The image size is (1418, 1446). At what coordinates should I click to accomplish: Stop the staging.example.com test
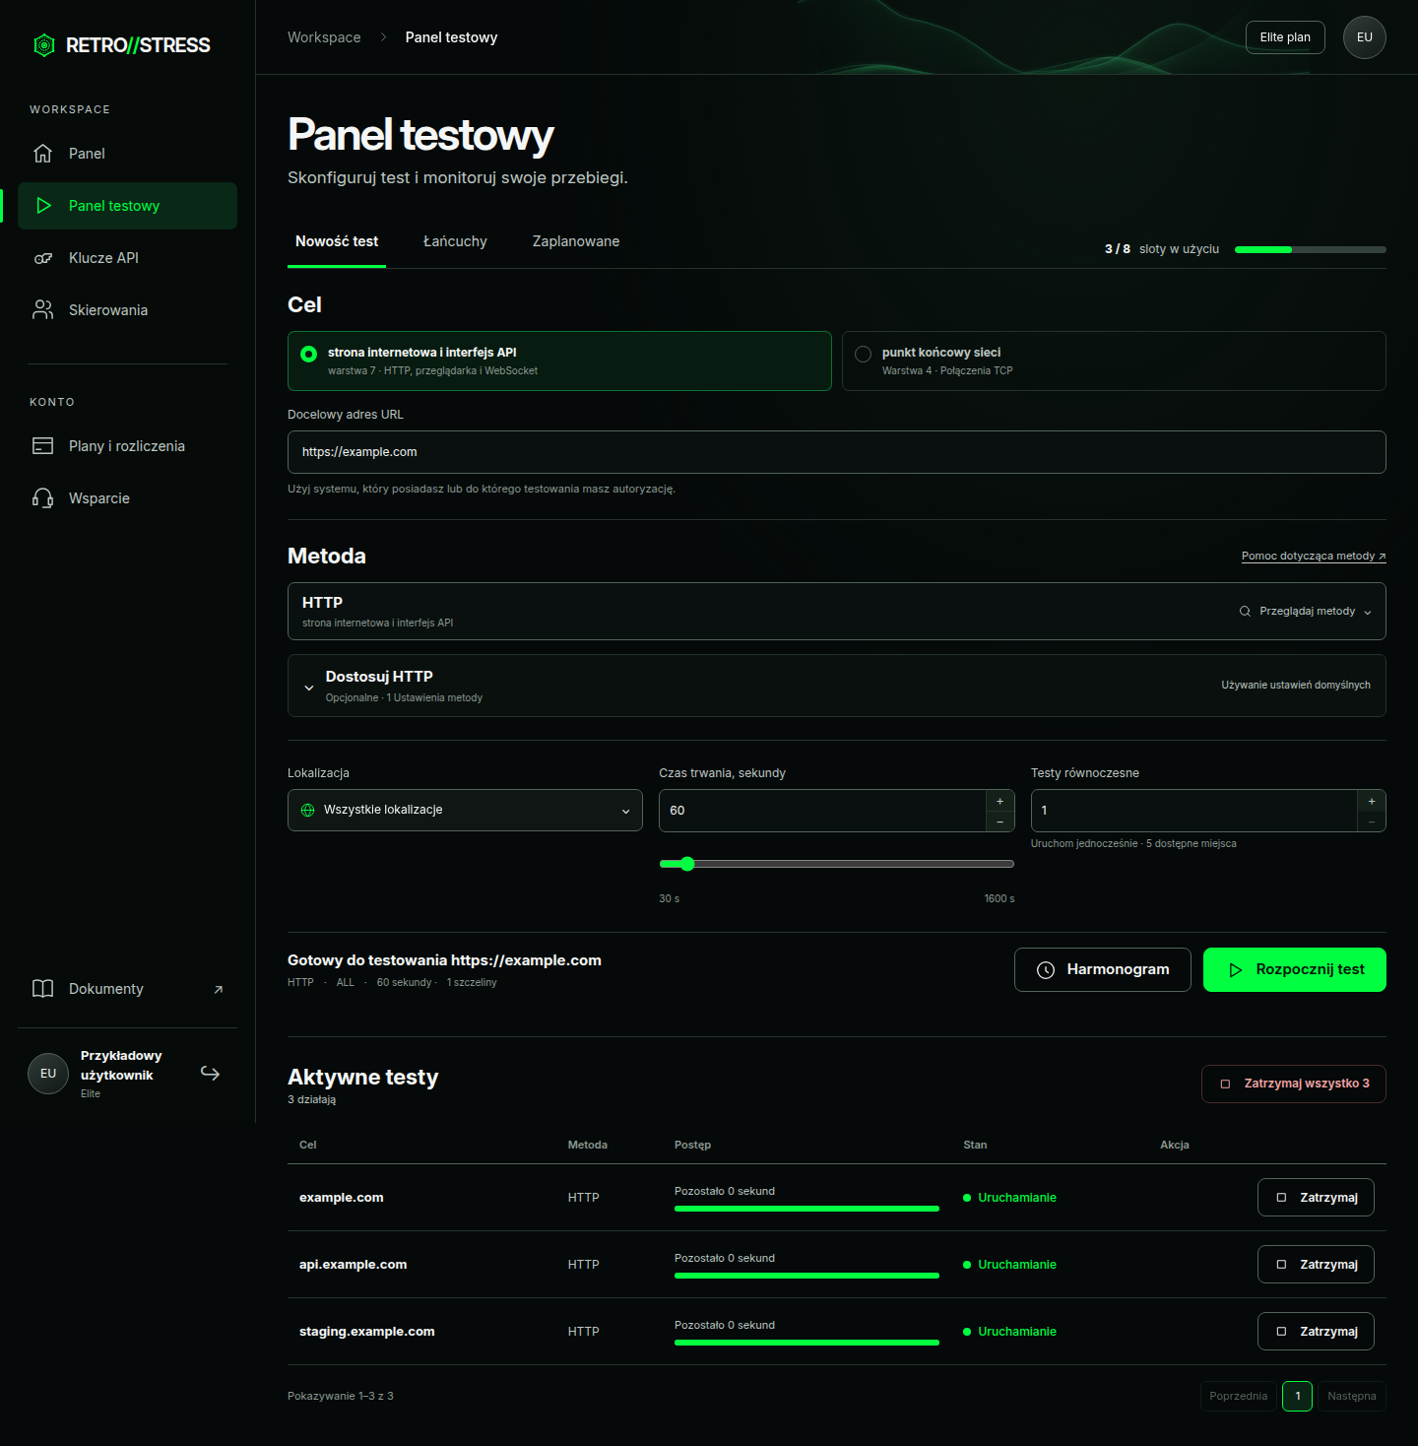tap(1316, 1332)
